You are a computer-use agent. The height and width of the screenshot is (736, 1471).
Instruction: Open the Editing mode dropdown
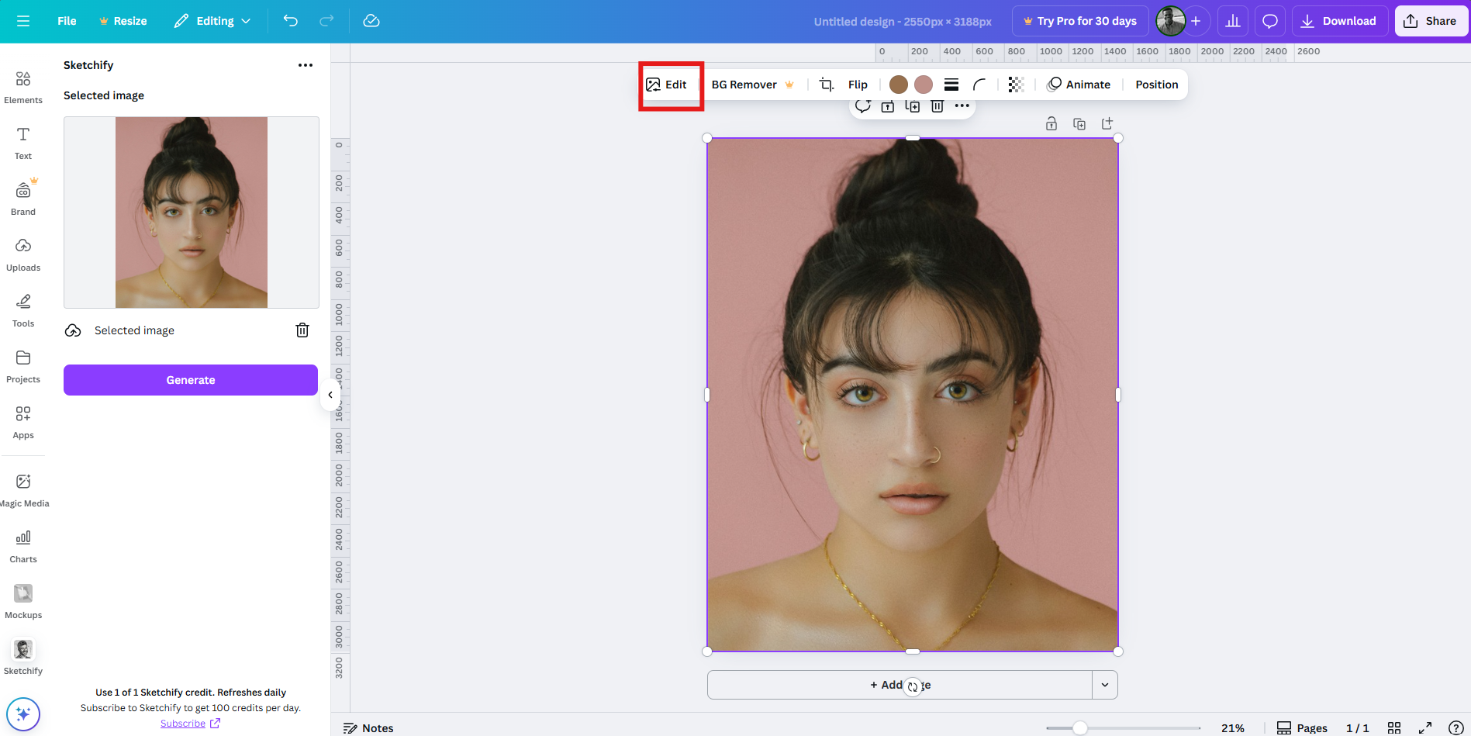coord(212,21)
